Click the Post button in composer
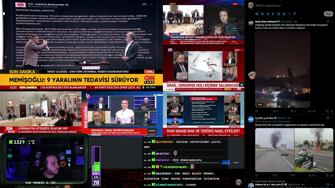Viewport: 335px width, 188px height. click(x=328, y=14)
